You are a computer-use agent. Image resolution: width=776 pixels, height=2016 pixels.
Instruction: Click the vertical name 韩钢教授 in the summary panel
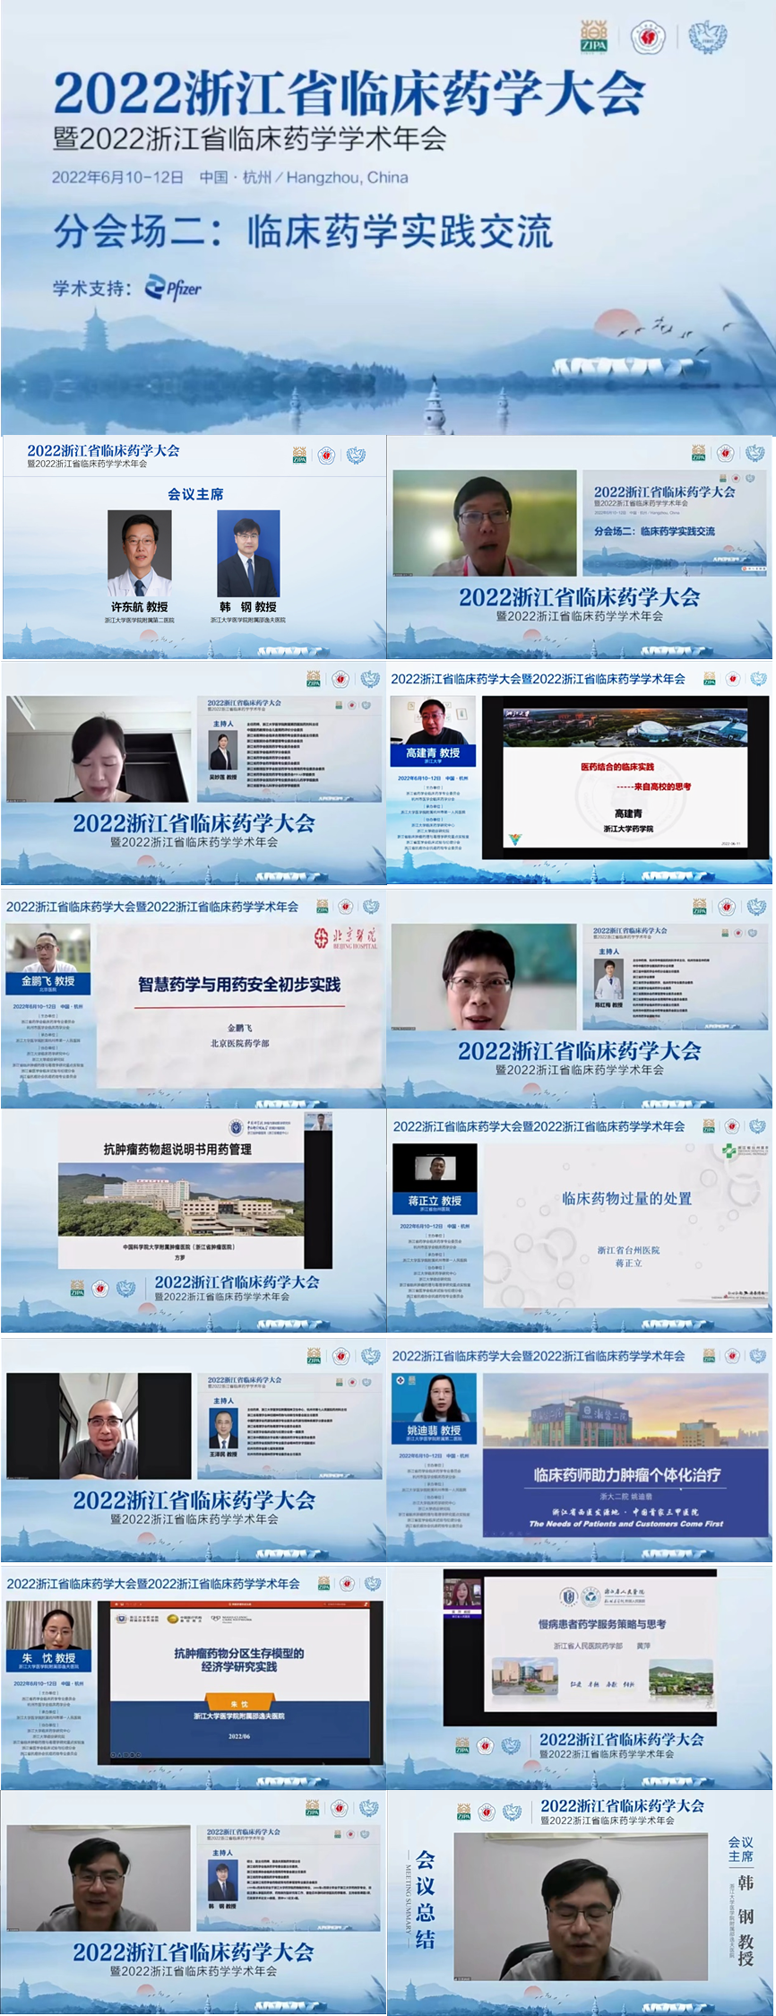tap(746, 1921)
